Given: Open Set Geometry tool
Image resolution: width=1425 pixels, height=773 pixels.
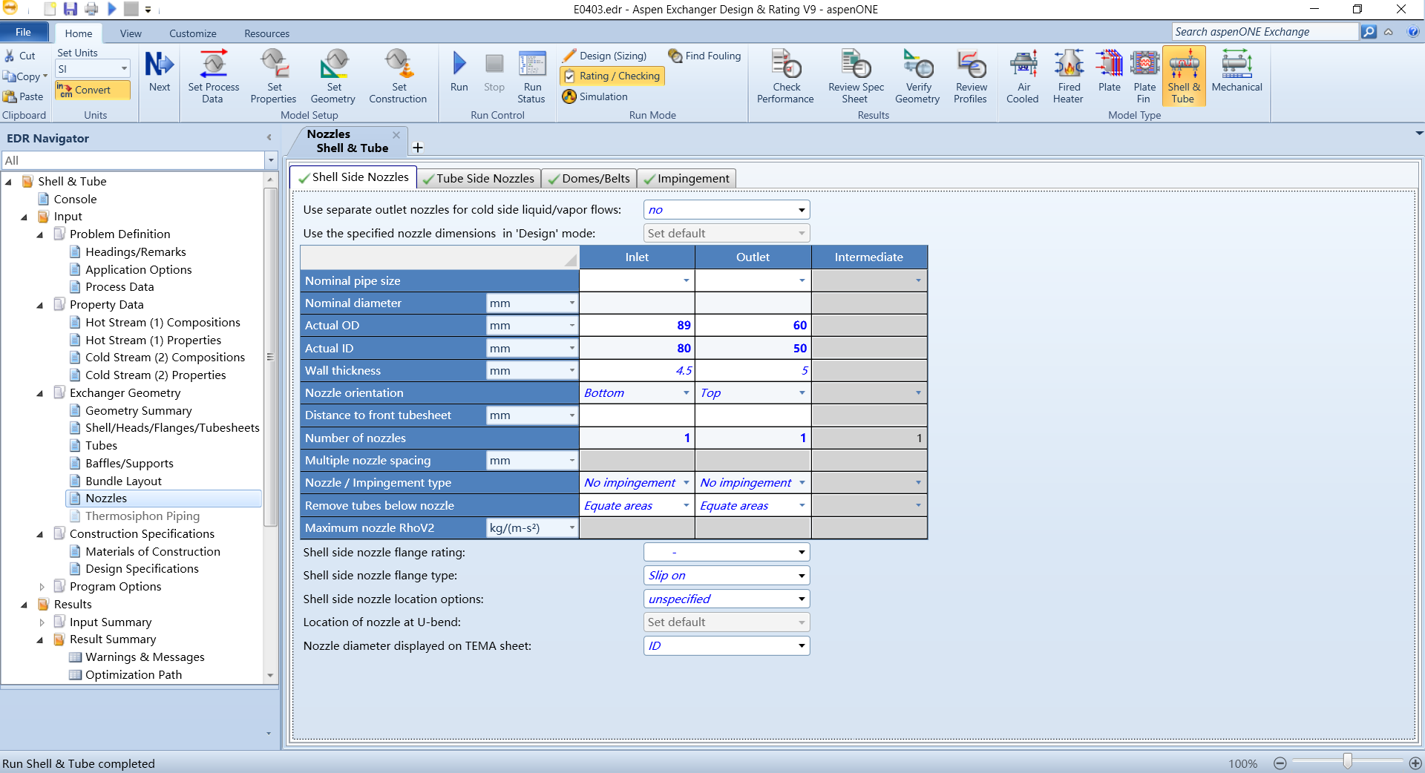Looking at the screenshot, I should [x=333, y=76].
